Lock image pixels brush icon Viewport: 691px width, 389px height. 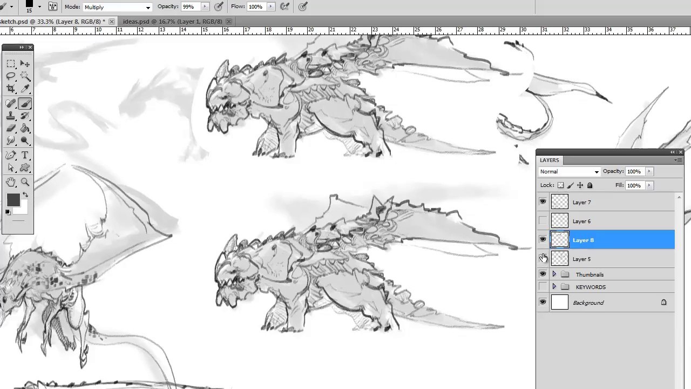570,185
